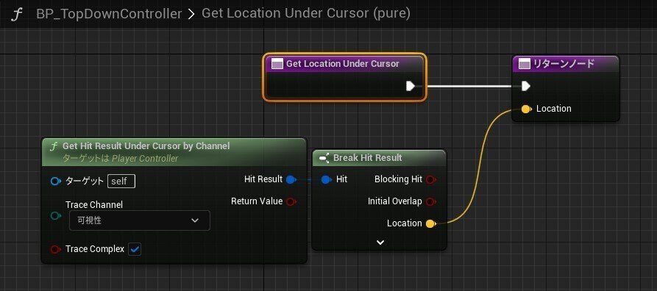Screen dimensions: 657x291
Task: Open the Trace Channel 可視性 dropdown
Action: [x=140, y=220]
